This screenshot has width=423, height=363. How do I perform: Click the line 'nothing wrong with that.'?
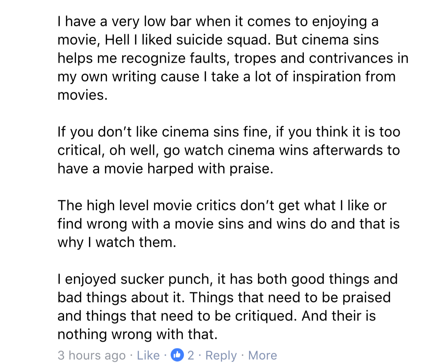click(x=137, y=334)
